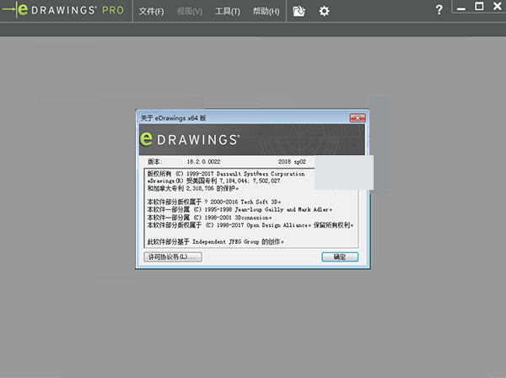Click the Dassault Systèmes Corporation copyright line
The width and height of the screenshot is (506, 378).
(x=226, y=174)
